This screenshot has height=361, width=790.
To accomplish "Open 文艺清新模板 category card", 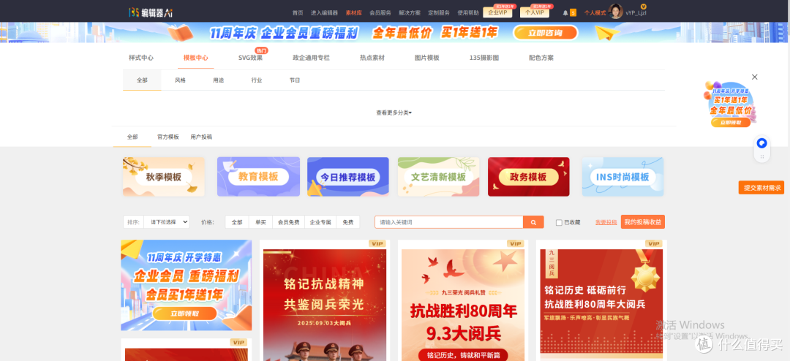I will tap(438, 177).
